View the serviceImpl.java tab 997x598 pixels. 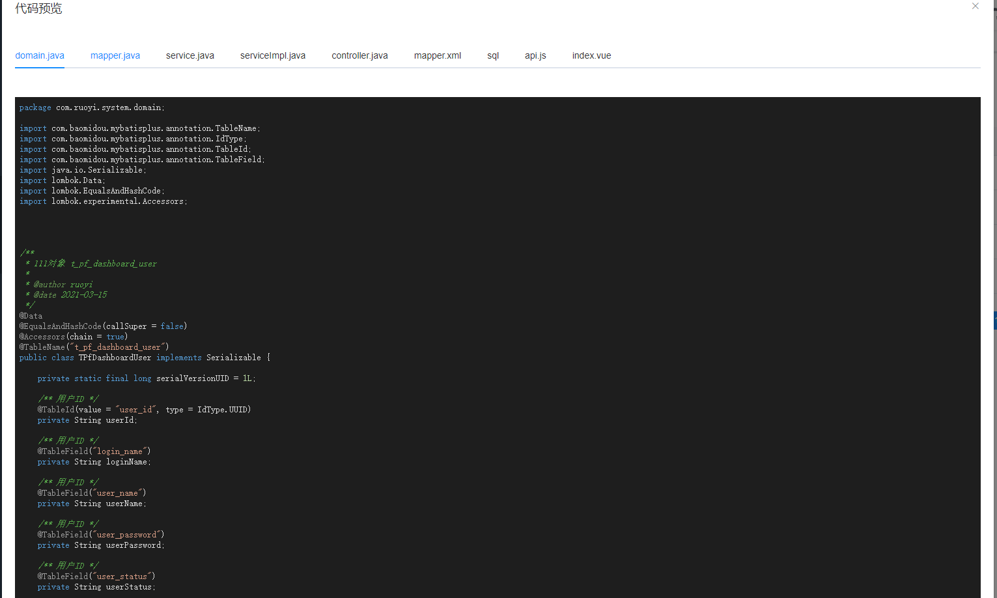273,55
